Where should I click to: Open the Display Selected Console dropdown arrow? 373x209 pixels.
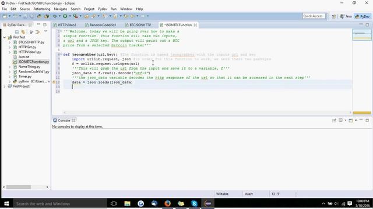pyautogui.click(x=345, y=120)
